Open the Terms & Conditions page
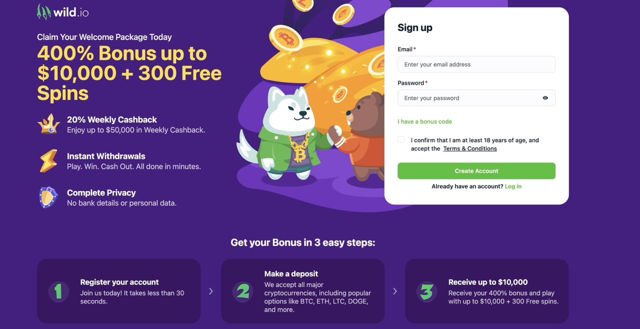This screenshot has width=640, height=329. click(x=469, y=148)
